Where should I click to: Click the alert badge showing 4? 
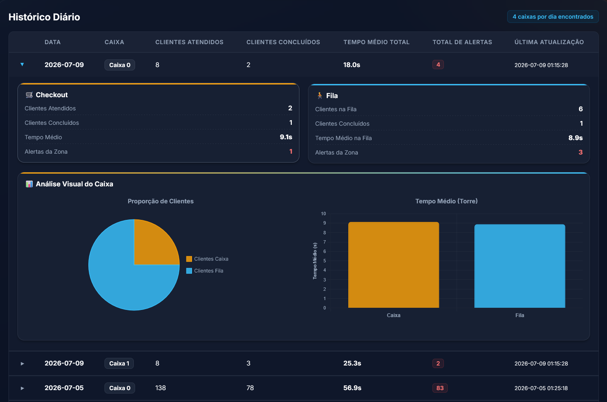[438, 65]
